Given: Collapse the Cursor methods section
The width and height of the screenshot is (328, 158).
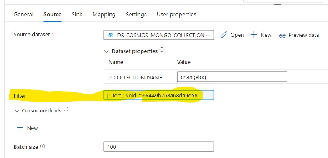Looking at the screenshot, I should click(x=17, y=111).
